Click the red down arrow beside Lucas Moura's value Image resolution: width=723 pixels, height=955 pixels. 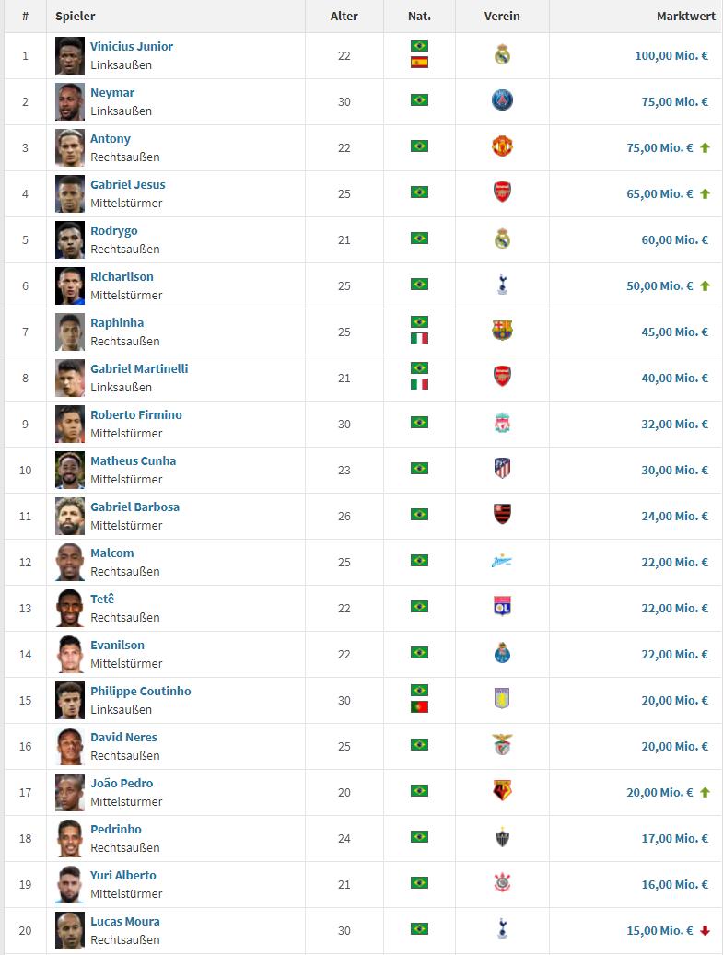[706, 930]
